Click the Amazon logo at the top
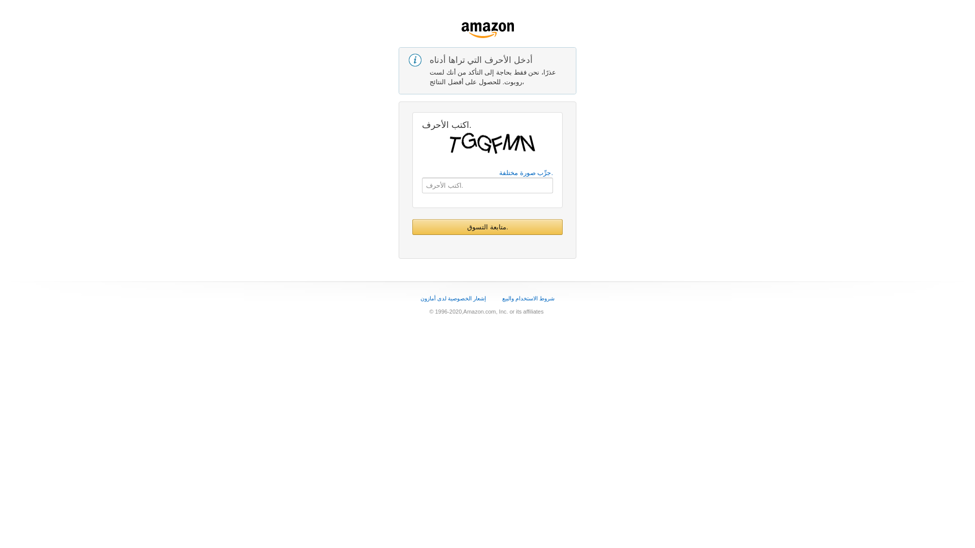The height and width of the screenshot is (548, 975). tap(487, 30)
